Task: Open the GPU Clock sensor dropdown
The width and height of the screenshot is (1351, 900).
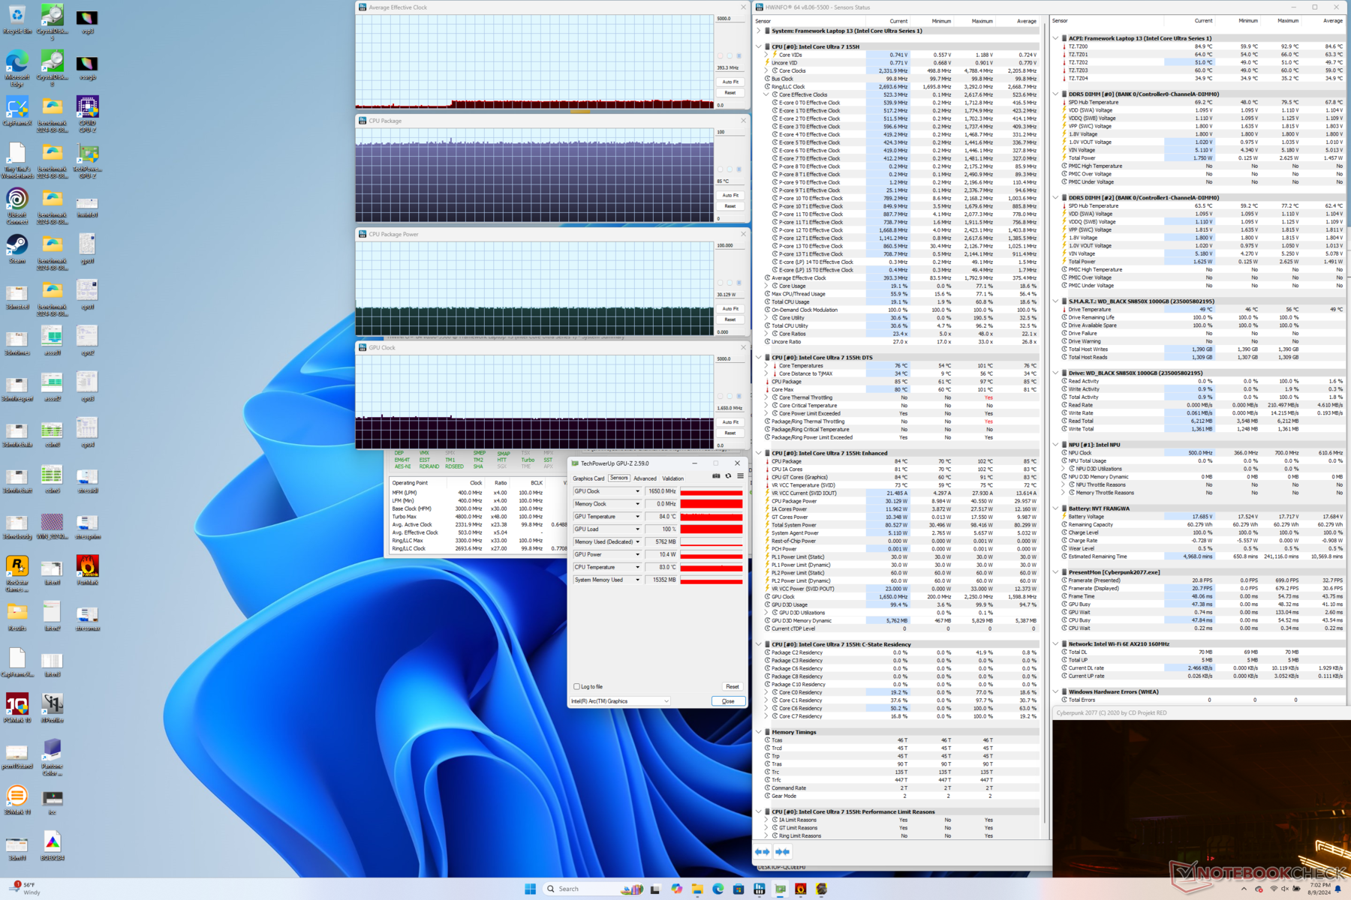Action: point(638,491)
